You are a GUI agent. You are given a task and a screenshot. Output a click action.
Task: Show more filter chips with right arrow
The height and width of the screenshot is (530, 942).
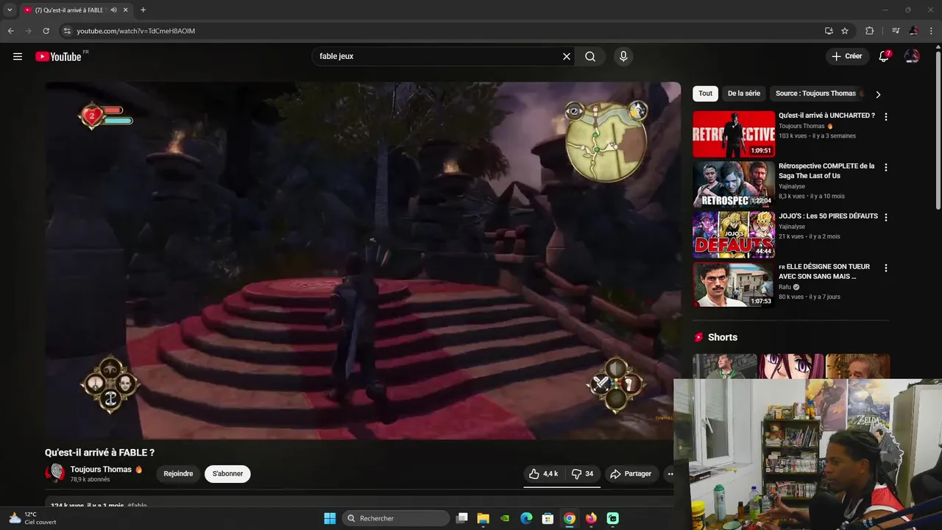click(x=878, y=94)
